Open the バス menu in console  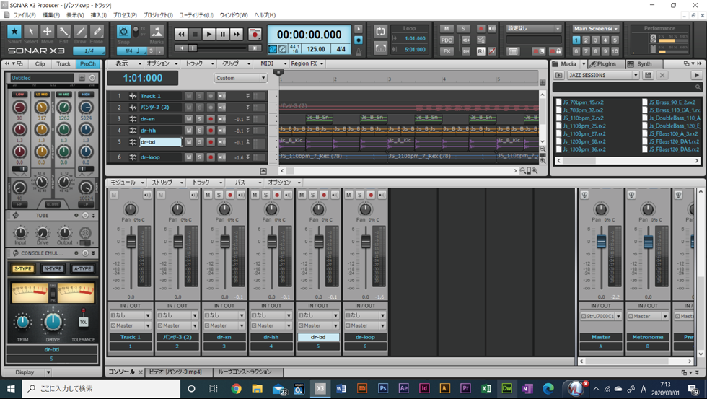[x=247, y=182]
